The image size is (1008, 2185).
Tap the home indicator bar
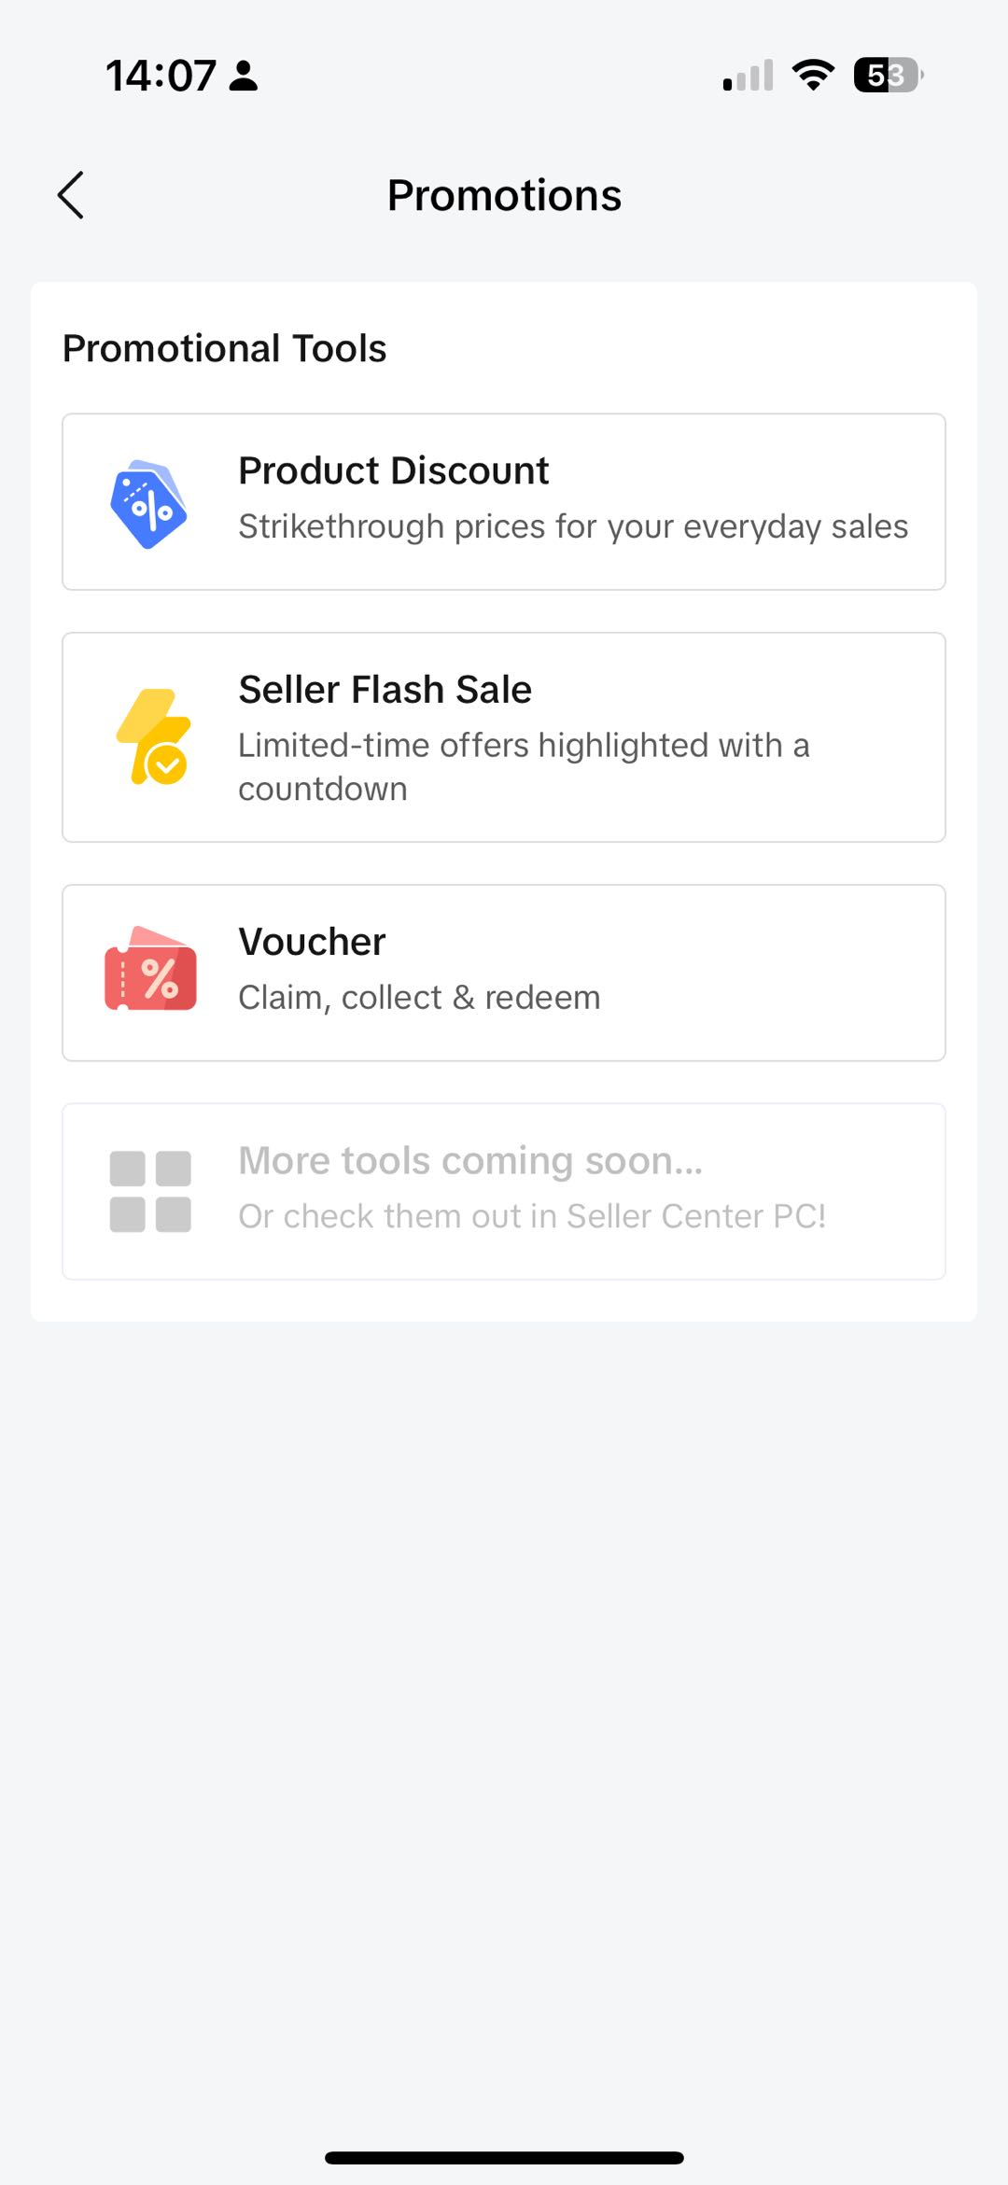pos(504,2157)
